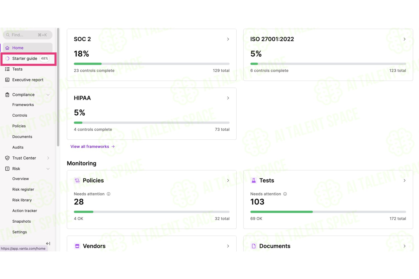Click the info icon beside Tests Needs attention
This screenshot has width=419, height=279.
pos(285,194)
